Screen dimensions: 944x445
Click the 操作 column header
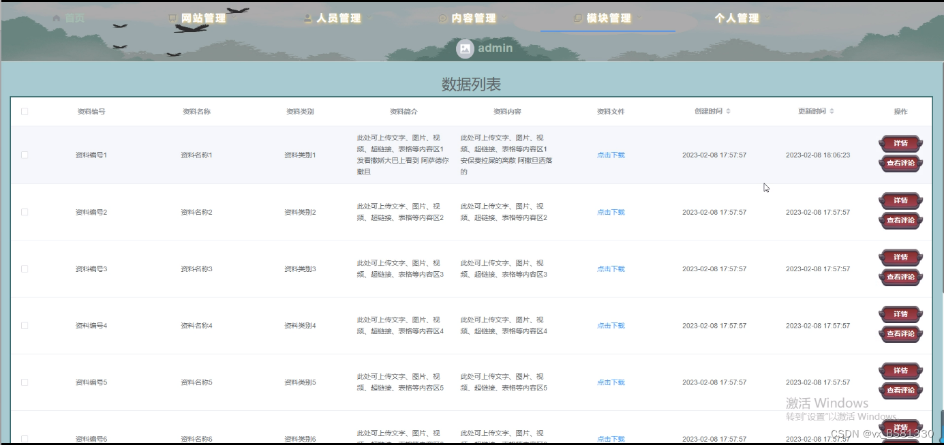[900, 111]
